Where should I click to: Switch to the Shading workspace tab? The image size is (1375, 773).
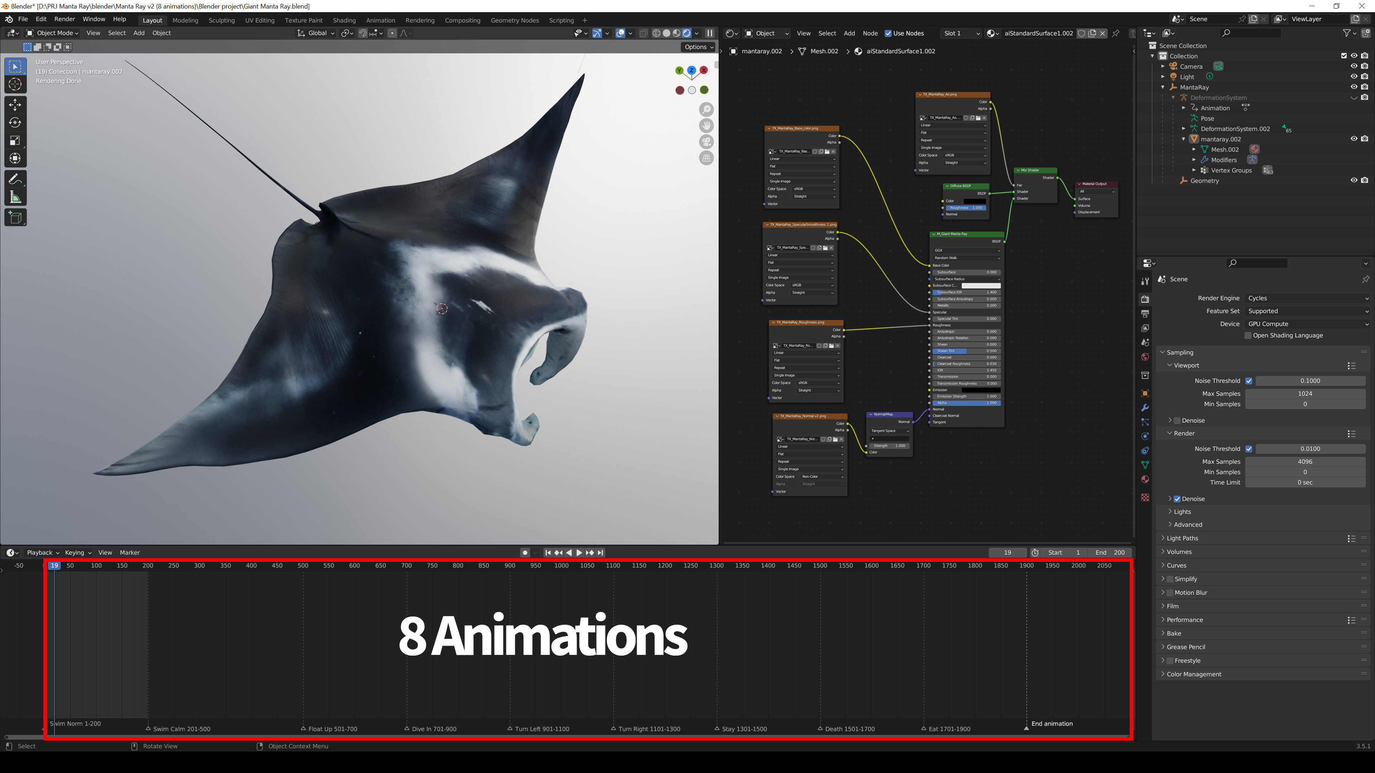click(x=344, y=20)
